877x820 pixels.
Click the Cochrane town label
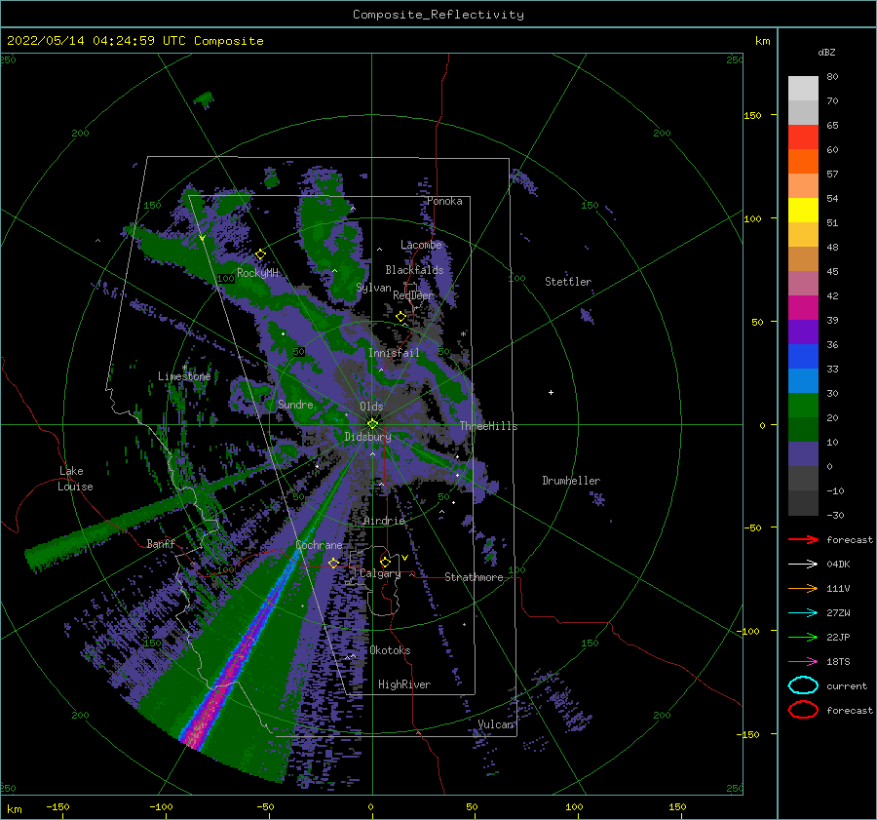coord(319,545)
